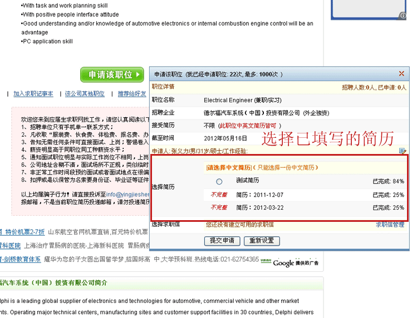Click the 您还没有建立可用的求职信 message
Viewport: 412px width, 318px height.
[239, 225]
